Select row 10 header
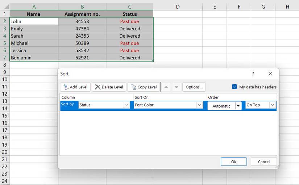The image size is (299, 185). (5, 79)
